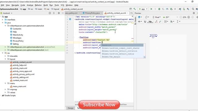Switch to activity_contact_us.xml editor tab

[116, 13]
